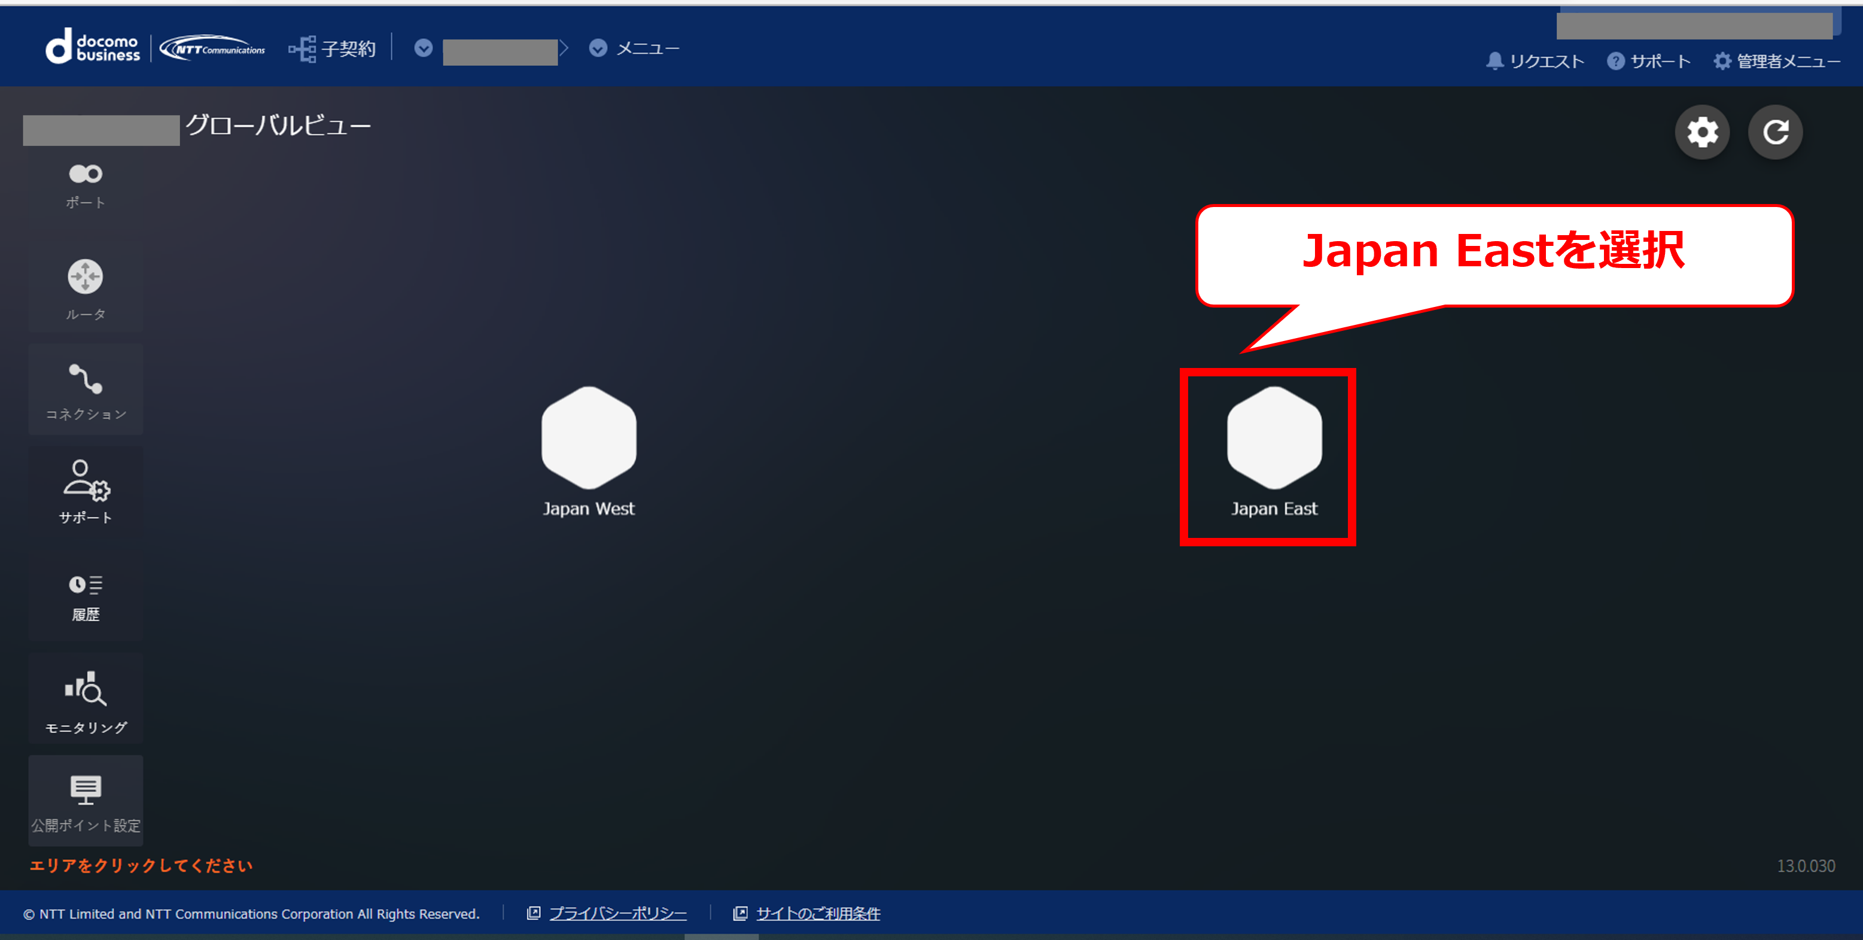Click the エリアをクリックしてください message
Image resolution: width=1863 pixels, height=940 pixels.
tap(141, 866)
